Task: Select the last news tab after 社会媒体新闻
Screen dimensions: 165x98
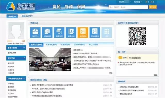Action: point(93,45)
